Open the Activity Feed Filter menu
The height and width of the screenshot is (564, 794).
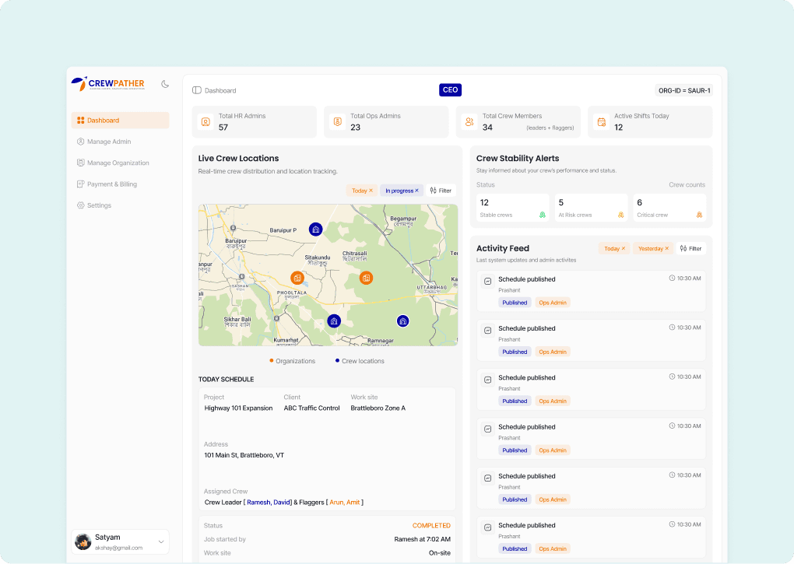690,249
